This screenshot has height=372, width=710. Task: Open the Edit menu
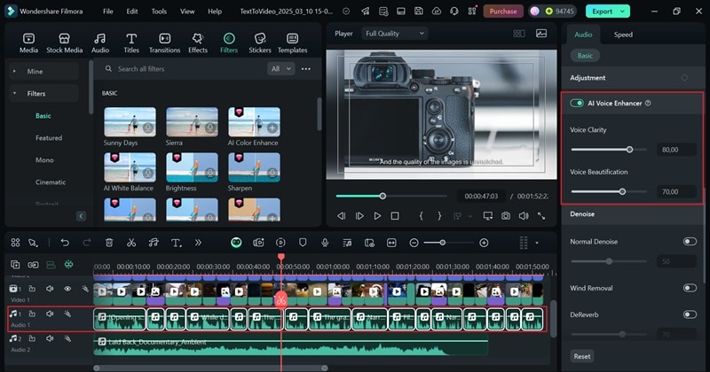point(131,12)
